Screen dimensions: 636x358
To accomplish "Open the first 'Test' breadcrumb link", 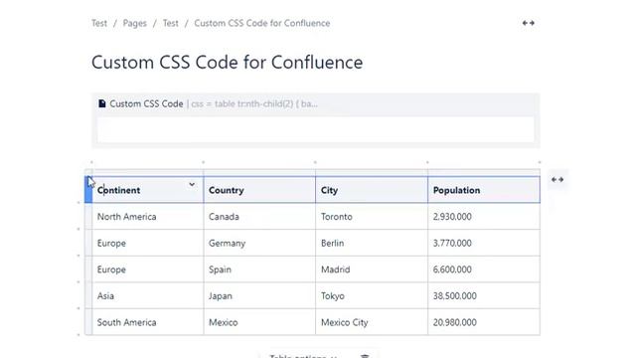I will (99, 23).
